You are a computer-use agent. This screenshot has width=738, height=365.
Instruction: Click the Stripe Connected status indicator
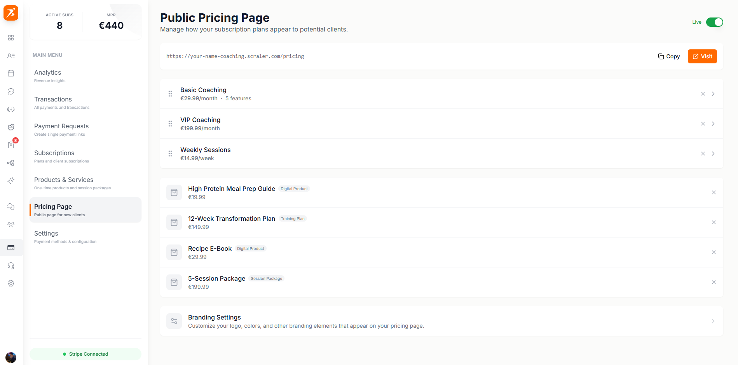[85, 354]
